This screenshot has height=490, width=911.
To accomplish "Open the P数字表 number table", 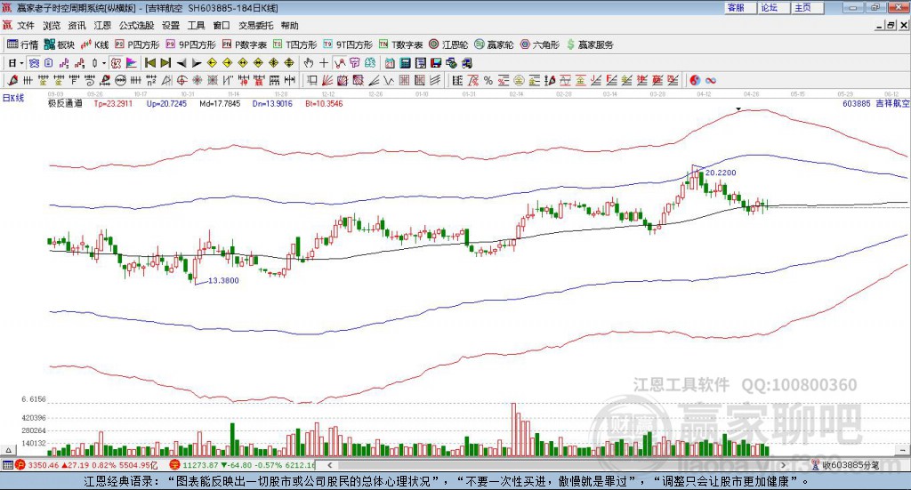I will pyautogui.click(x=244, y=44).
